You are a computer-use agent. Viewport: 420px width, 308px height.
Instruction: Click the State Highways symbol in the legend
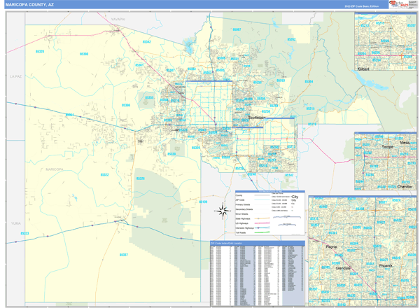(x=260, y=217)
